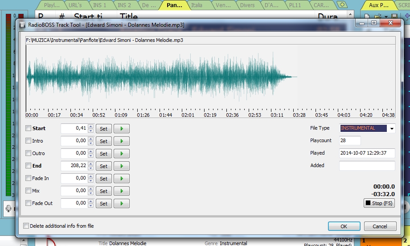
Task: Switch to the CAR... tab
Action: tap(321, 5)
